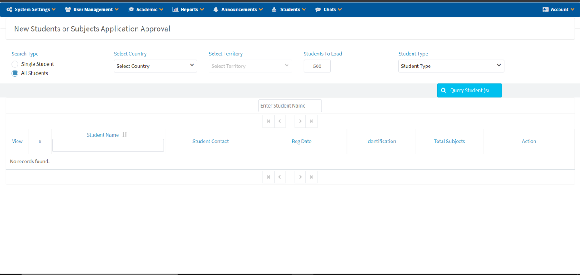Image resolution: width=580 pixels, height=275 pixels.
Task: Click the Total Subjects column header
Action: click(449, 142)
